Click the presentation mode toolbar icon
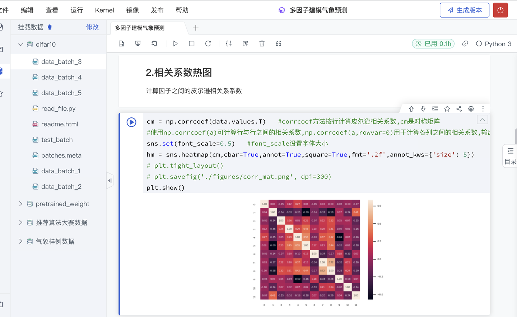517x317 pixels. (138, 43)
